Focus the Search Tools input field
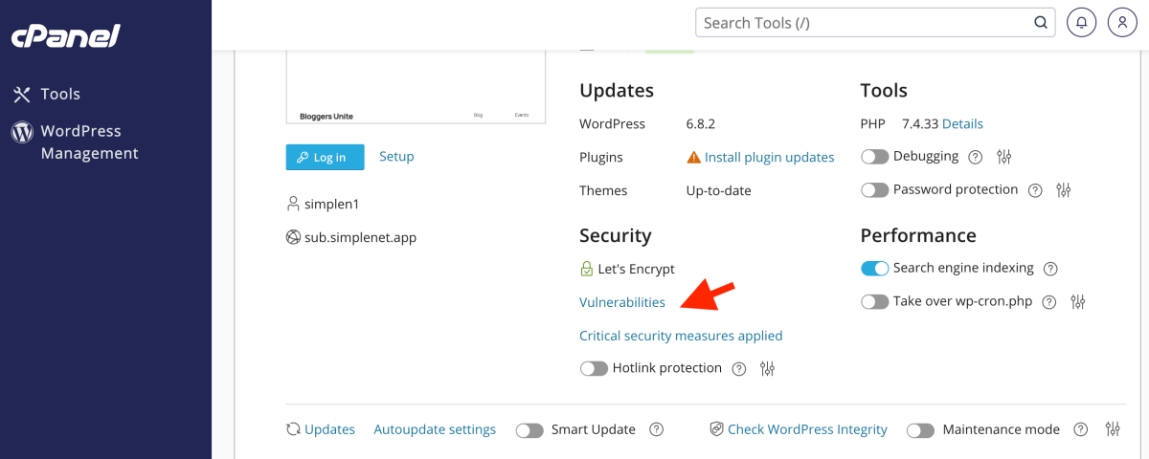The image size is (1149, 459). [862, 23]
